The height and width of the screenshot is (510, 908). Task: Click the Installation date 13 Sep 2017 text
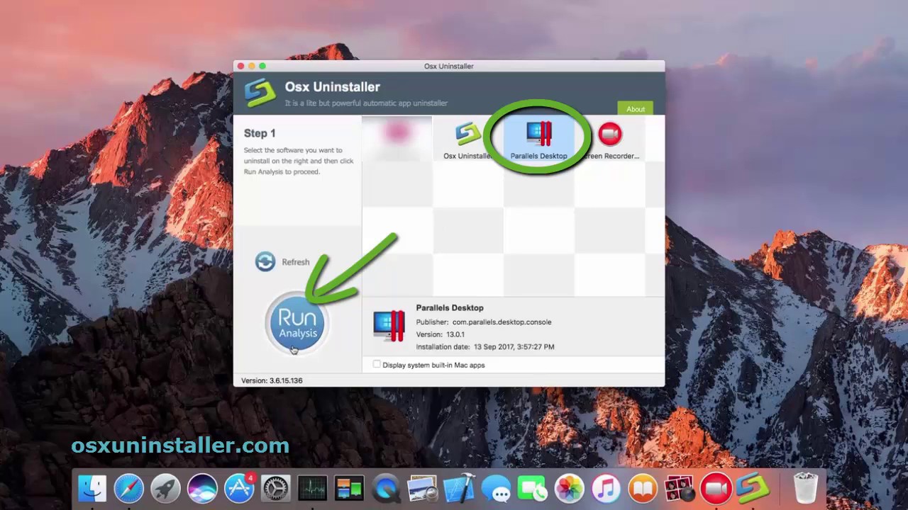[485, 347]
